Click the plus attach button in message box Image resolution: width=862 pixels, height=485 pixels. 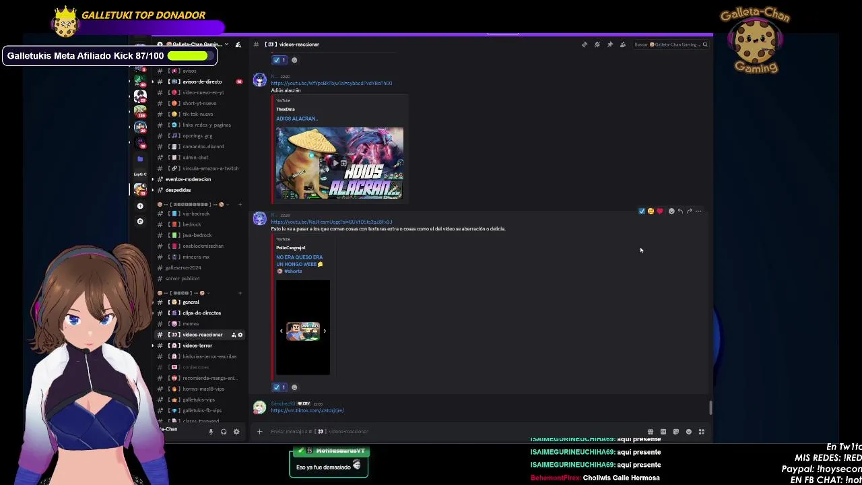coord(259,432)
